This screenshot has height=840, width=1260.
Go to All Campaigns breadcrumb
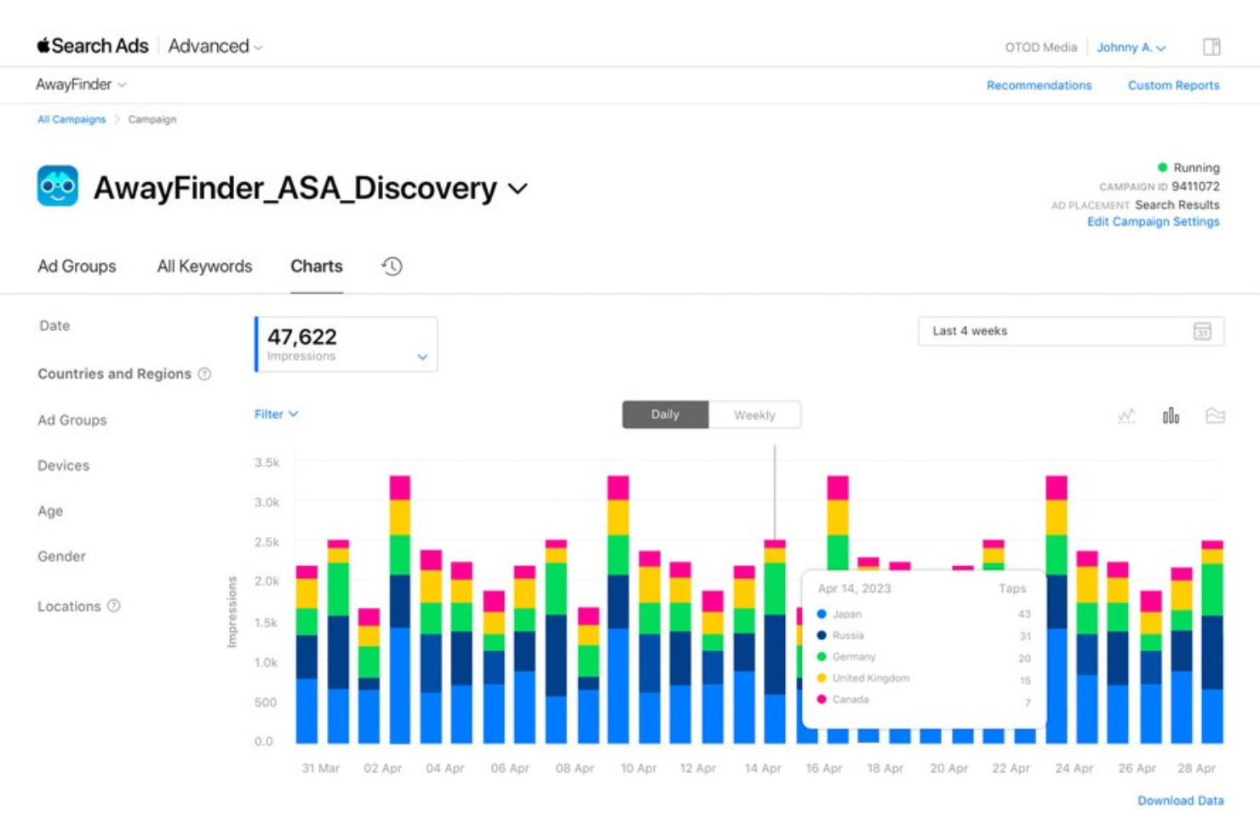[x=72, y=119]
